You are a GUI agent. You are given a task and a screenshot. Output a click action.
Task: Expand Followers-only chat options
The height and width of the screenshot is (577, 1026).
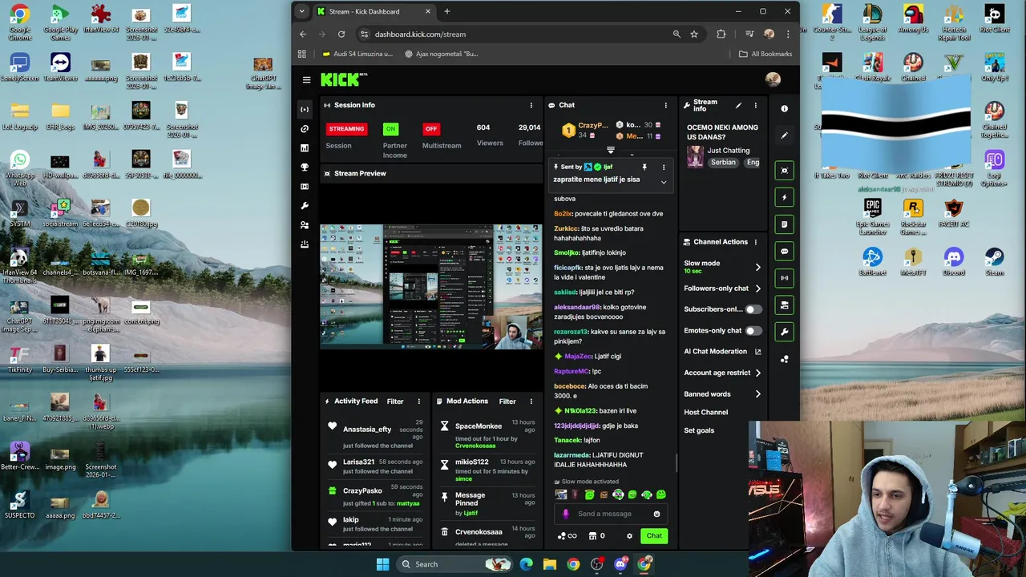pyautogui.click(x=757, y=288)
